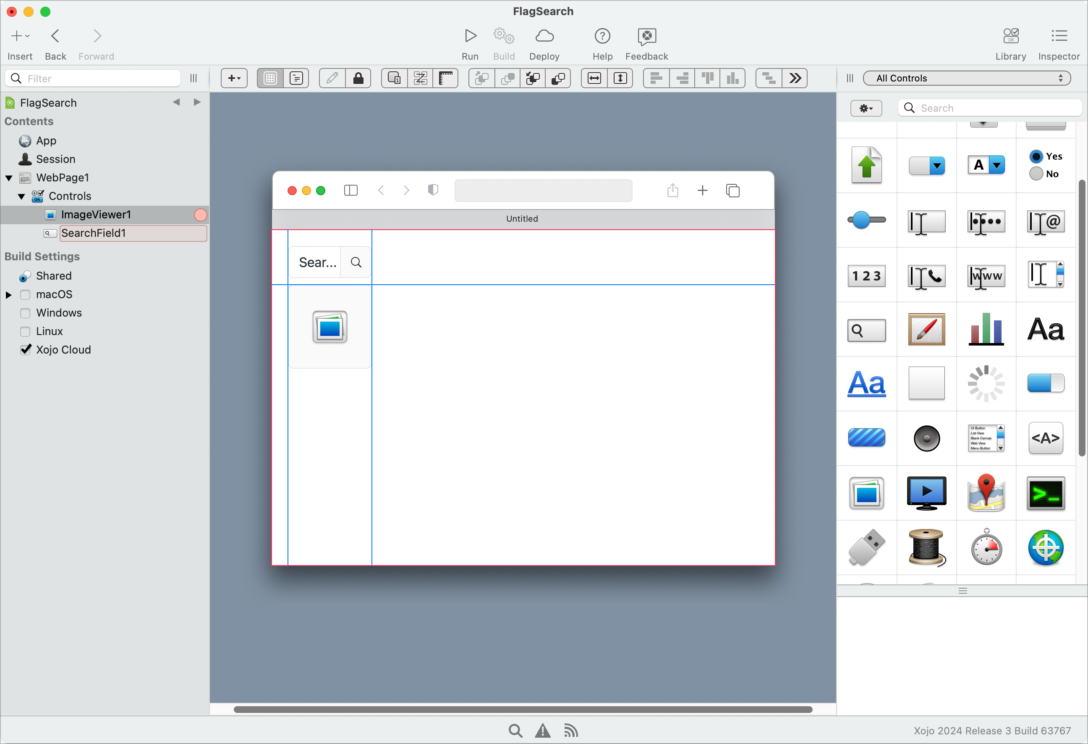Select the Map Viewer control icon
1088x744 pixels.
[986, 493]
